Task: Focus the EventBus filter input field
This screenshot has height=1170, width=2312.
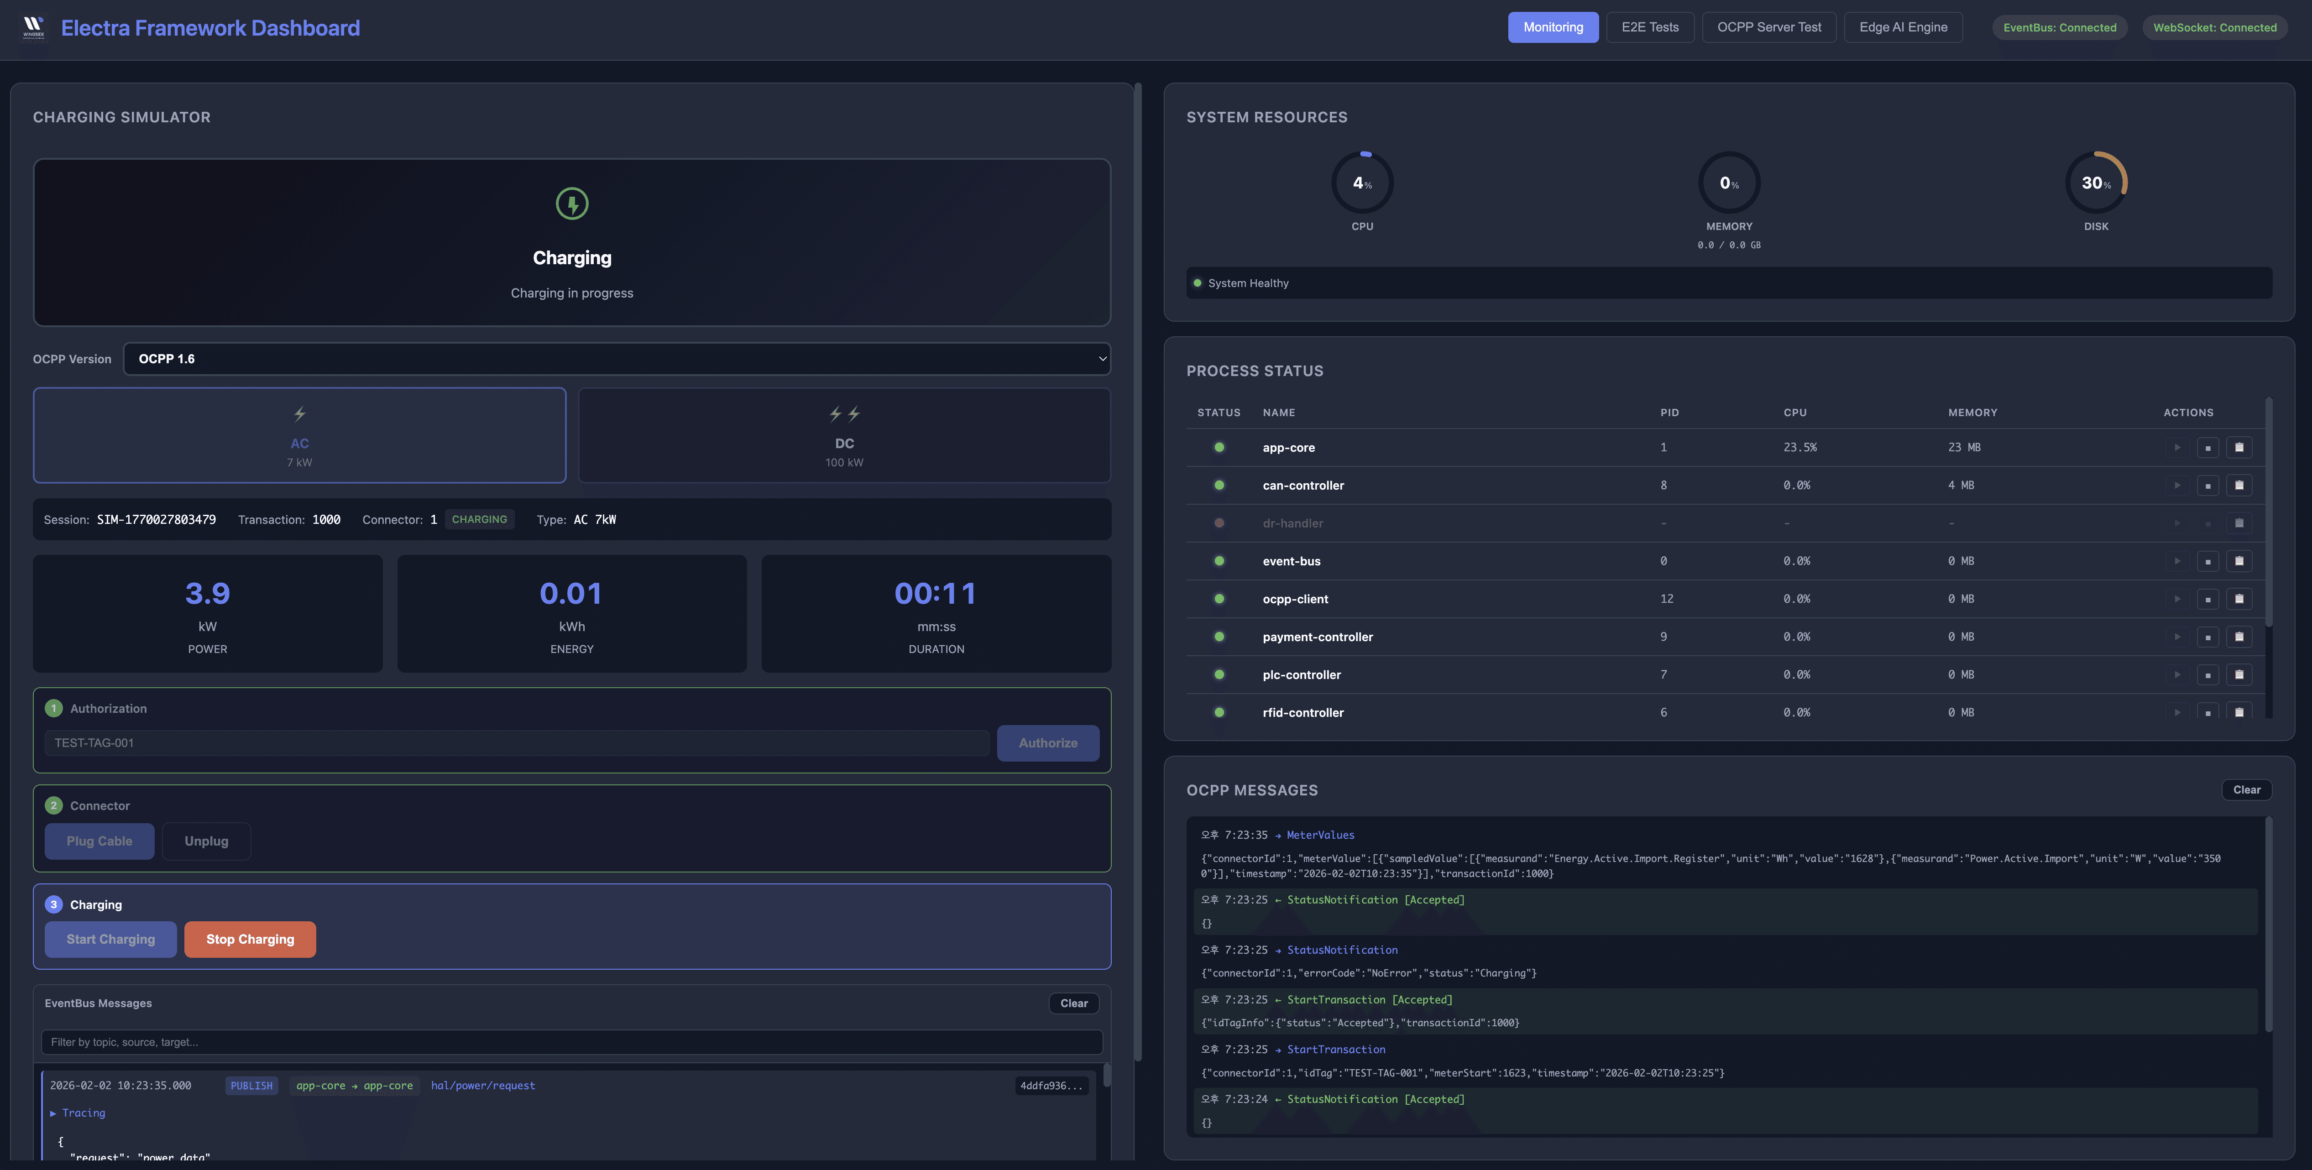Action: click(571, 1042)
